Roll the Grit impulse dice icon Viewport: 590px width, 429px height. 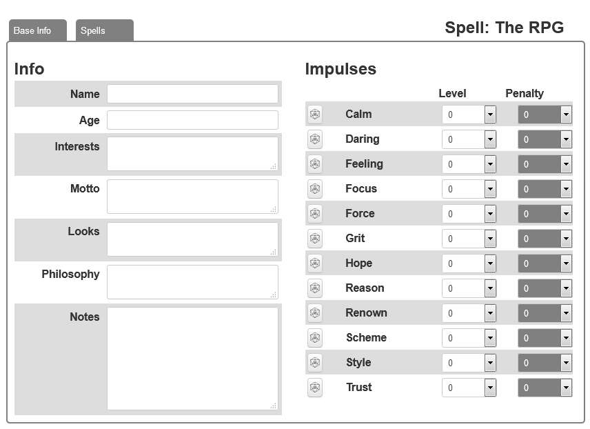click(x=315, y=239)
